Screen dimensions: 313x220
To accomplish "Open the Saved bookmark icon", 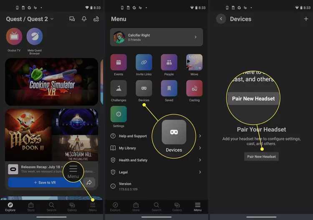I will click(x=169, y=88).
